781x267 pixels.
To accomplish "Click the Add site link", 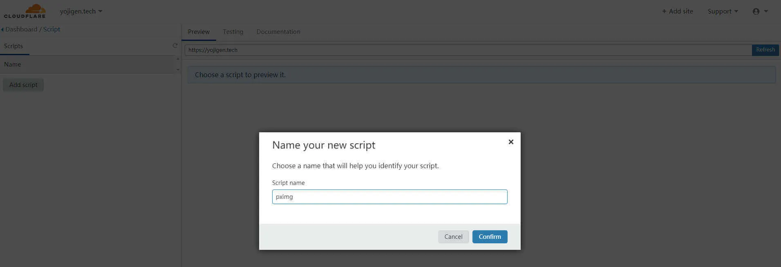I will point(677,11).
